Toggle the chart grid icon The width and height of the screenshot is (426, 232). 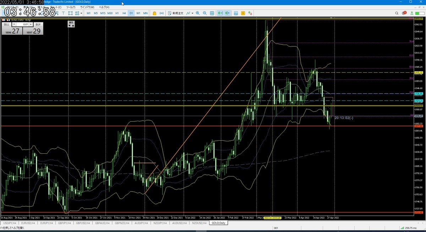pyautogui.click(x=212, y=13)
